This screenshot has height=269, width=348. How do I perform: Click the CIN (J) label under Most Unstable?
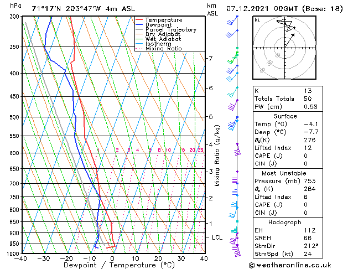click(266, 213)
